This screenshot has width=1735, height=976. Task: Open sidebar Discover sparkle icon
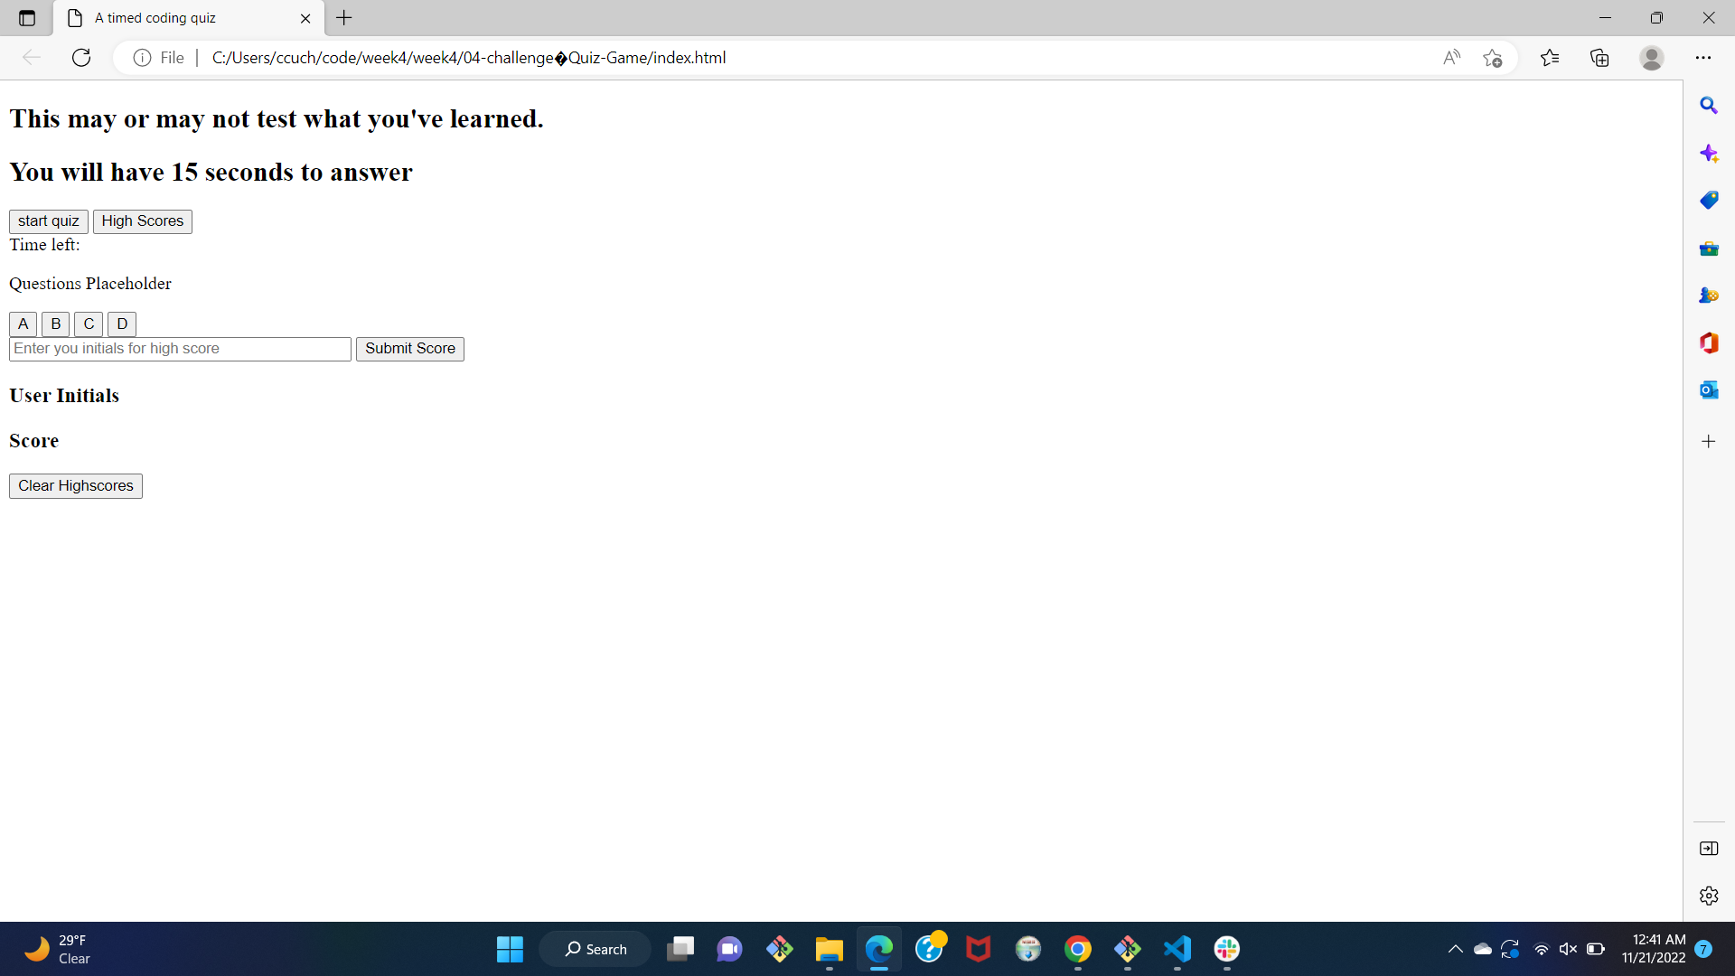(x=1709, y=154)
